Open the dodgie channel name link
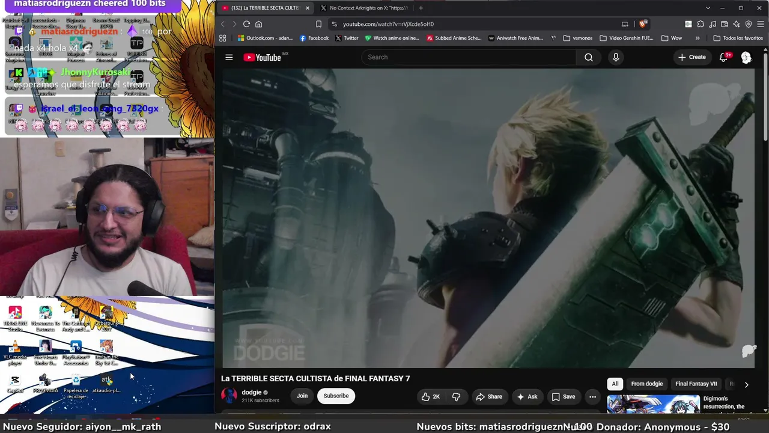This screenshot has width=769, height=433. coord(252,392)
